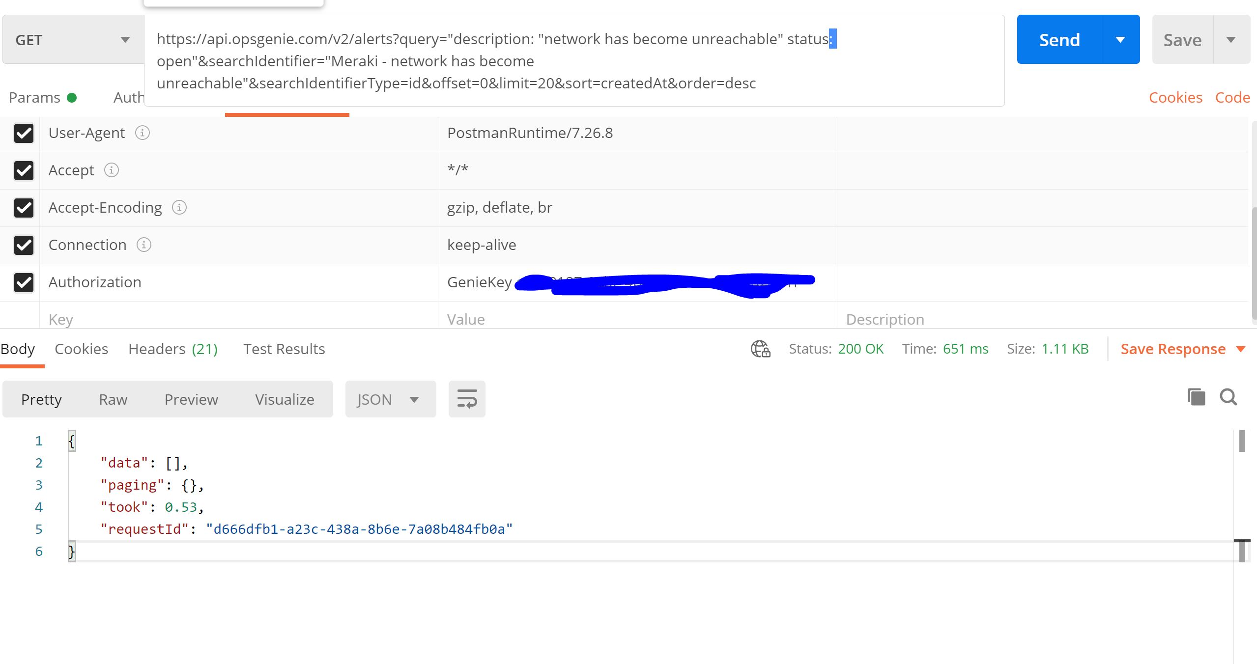Uncheck the Accept-Encoding header
This screenshot has width=1257, height=664.
tap(24, 208)
